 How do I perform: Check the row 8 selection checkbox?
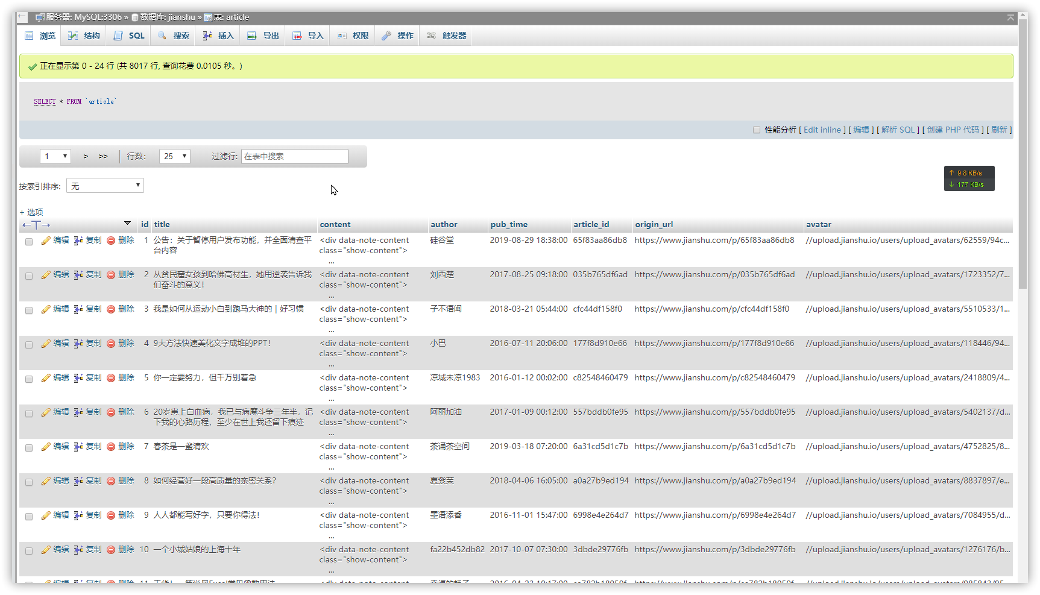(28, 482)
